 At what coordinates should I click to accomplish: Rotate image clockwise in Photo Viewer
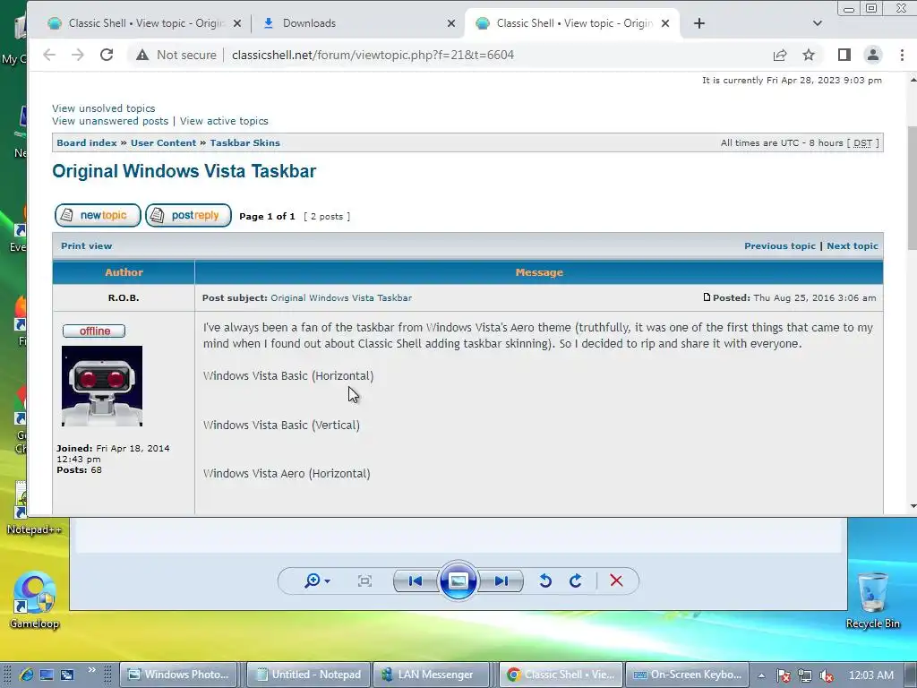click(576, 580)
